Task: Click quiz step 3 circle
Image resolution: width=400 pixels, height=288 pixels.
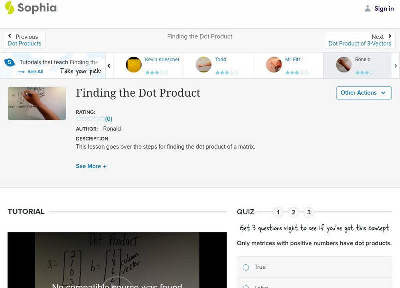Action: point(309,212)
